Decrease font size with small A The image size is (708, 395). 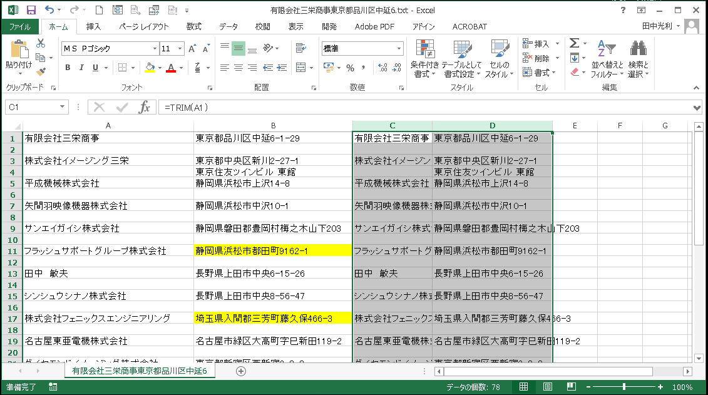pyautogui.click(x=206, y=48)
